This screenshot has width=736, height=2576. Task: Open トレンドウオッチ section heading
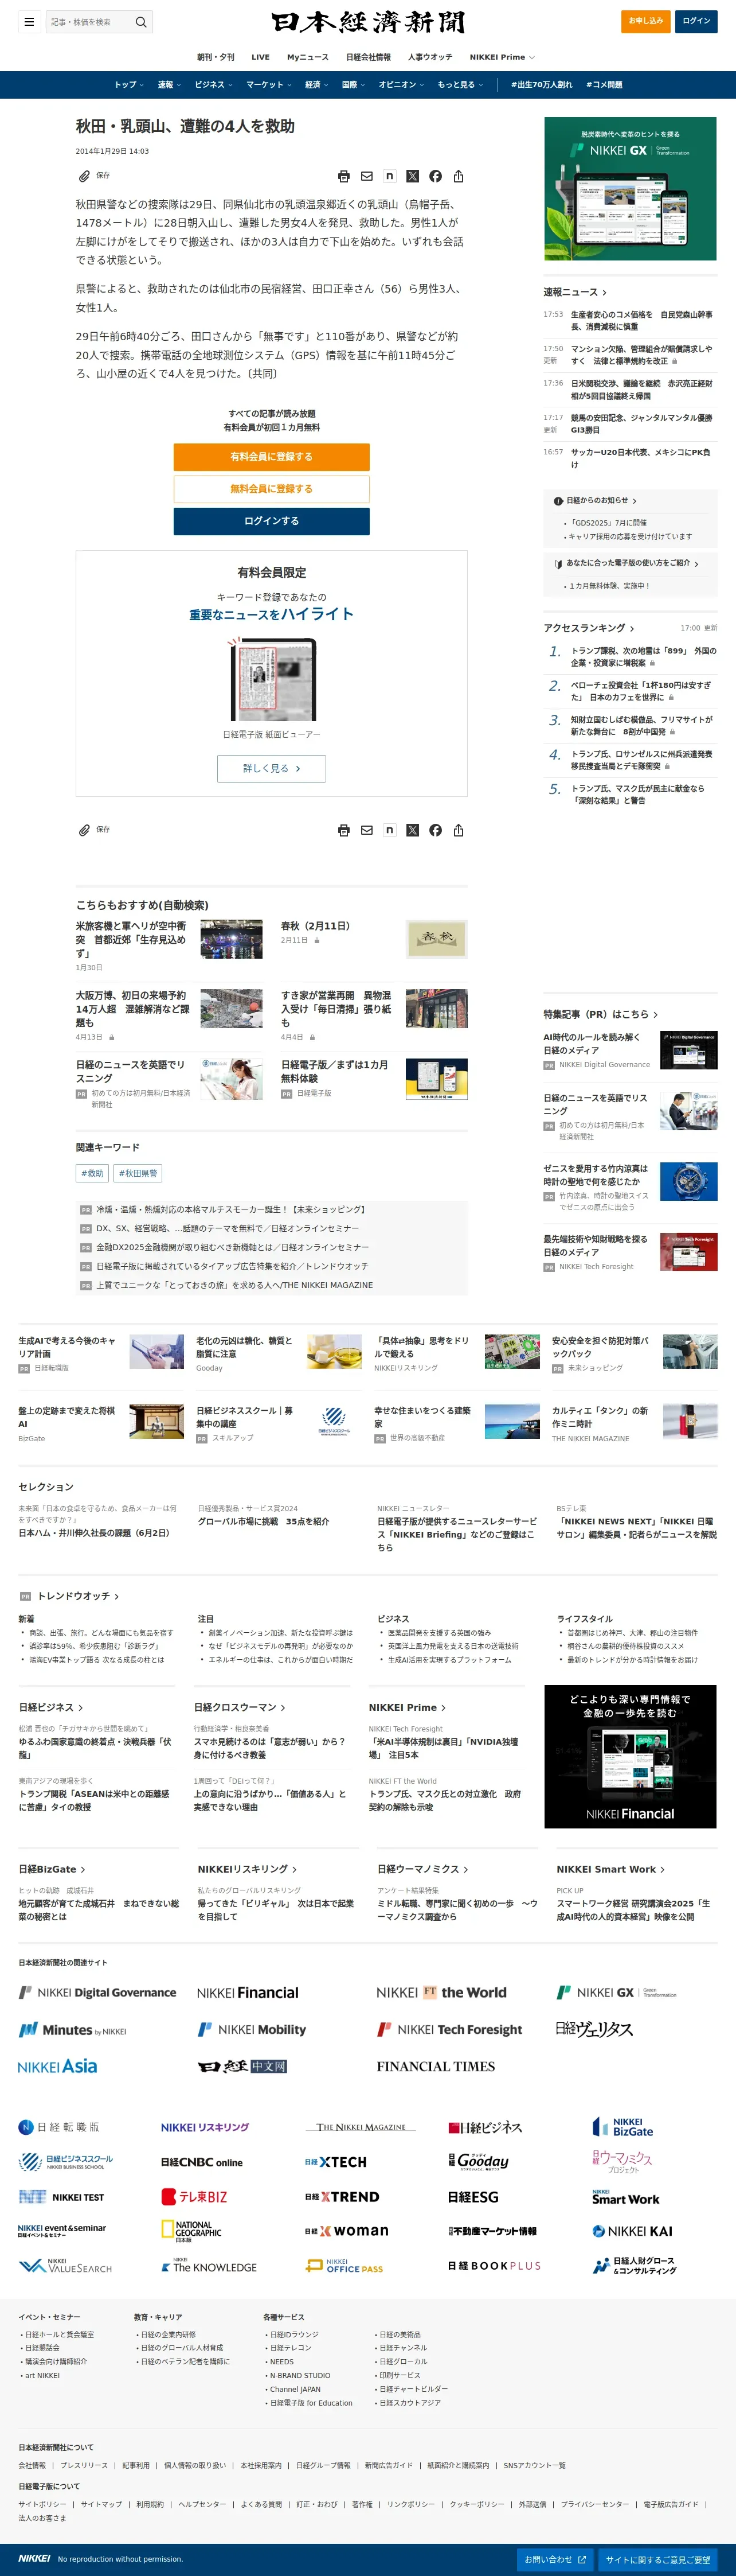(78, 1596)
